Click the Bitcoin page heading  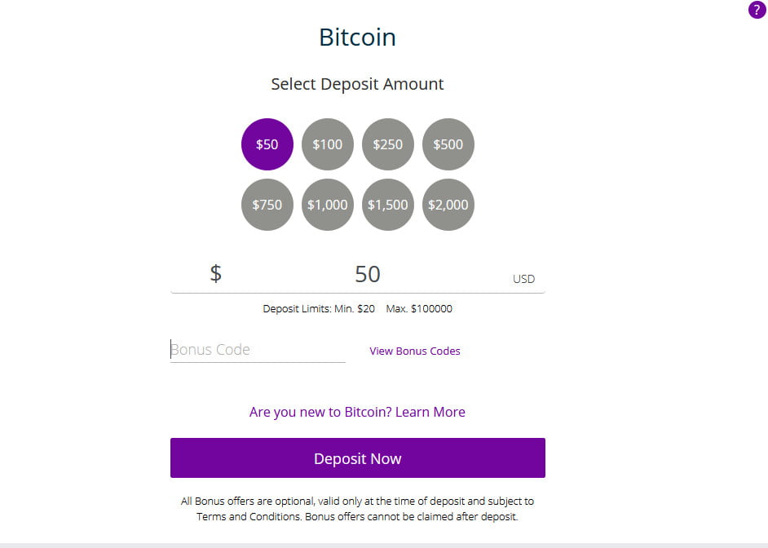(358, 38)
